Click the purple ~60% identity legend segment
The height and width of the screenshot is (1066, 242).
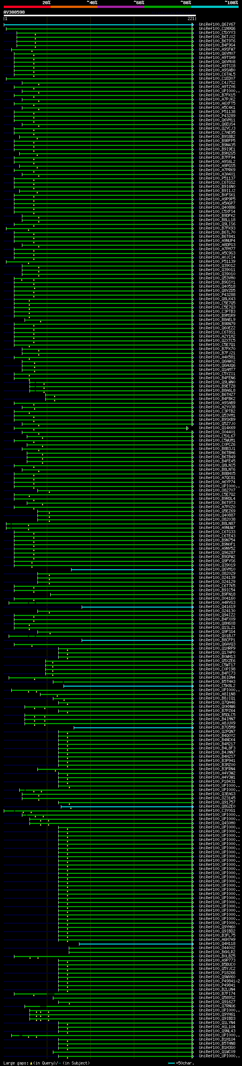coord(121,7)
